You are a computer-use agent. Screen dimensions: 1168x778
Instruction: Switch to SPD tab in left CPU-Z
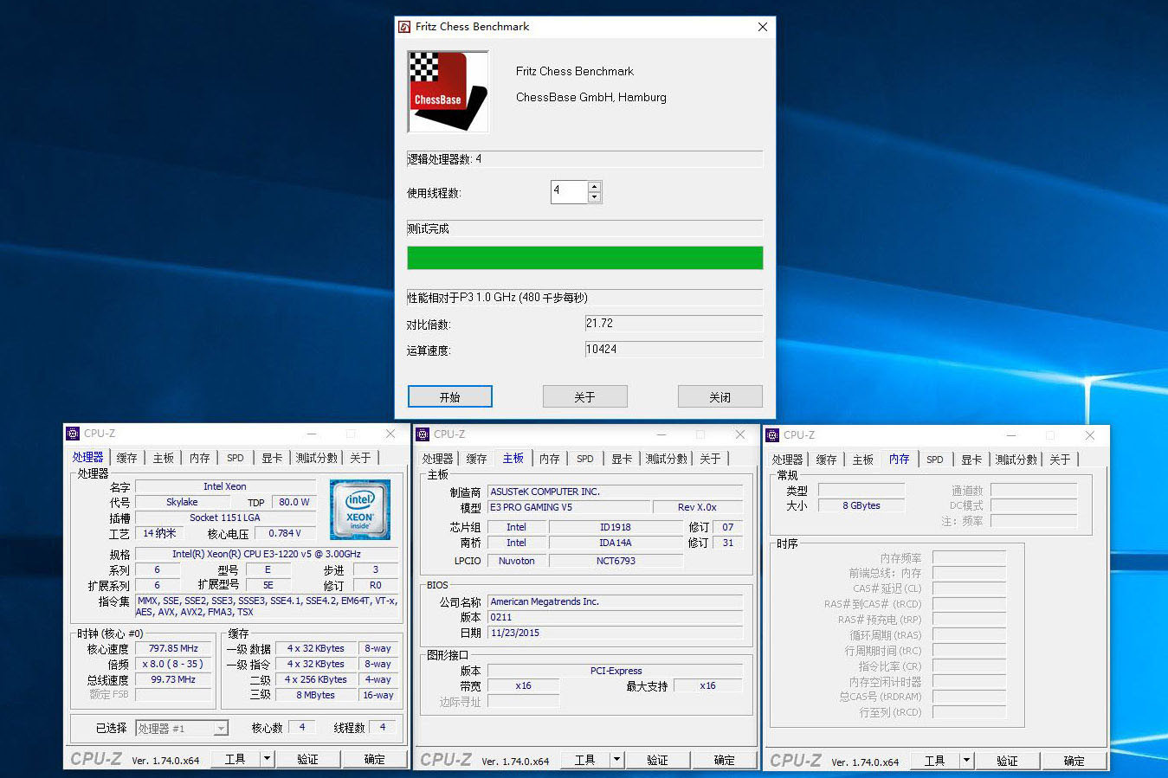[x=236, y=458]
